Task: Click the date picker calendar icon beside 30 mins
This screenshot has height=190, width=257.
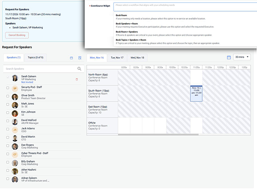Action: (x=229, y=57)
